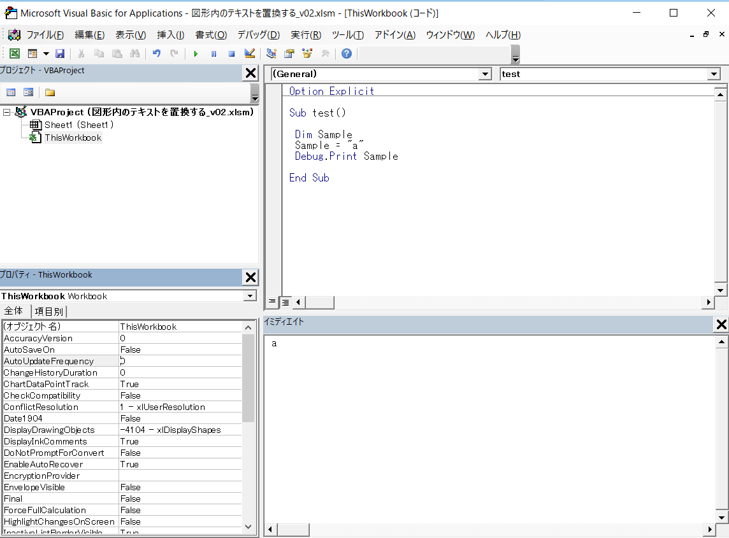Select ThisWorkbook in project tree

73,138
